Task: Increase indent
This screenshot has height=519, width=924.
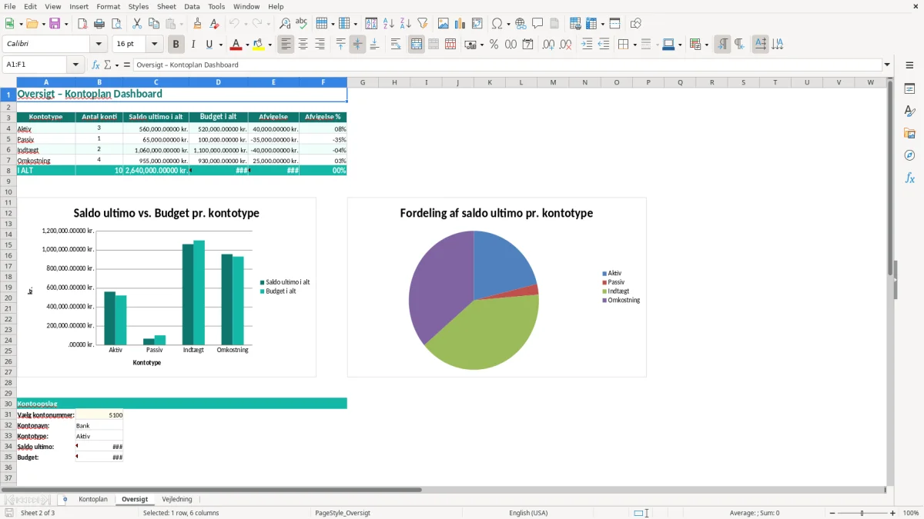Action: click(587, 45)
